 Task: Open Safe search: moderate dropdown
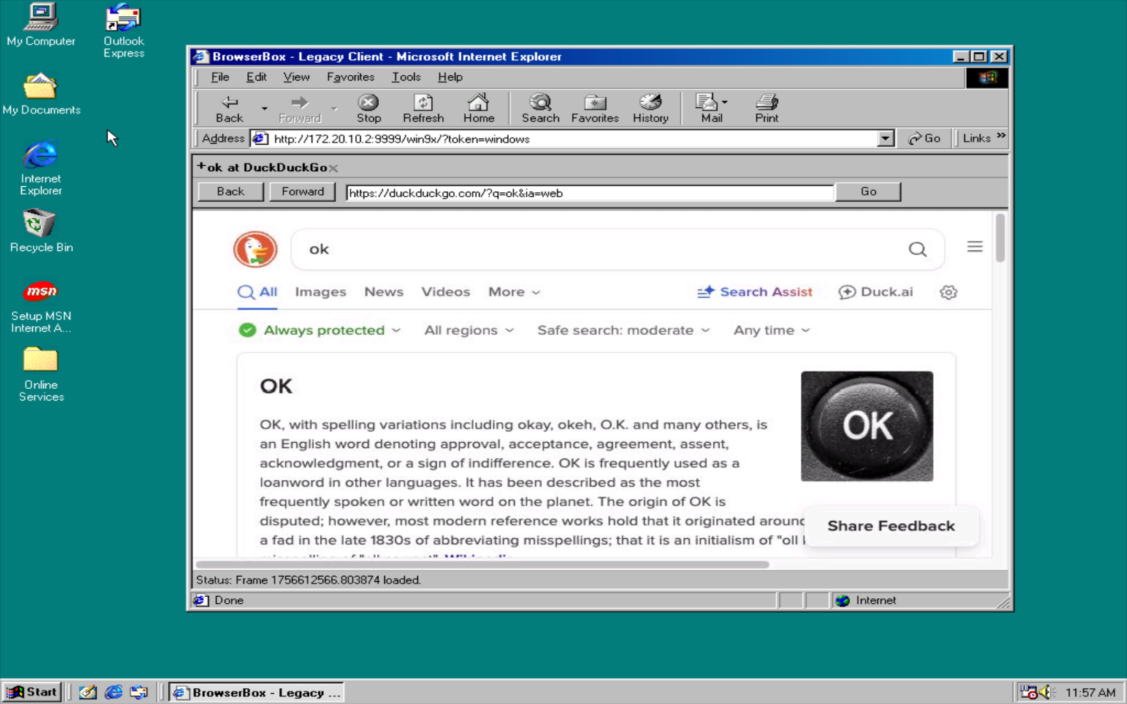[x=624, y=330]
